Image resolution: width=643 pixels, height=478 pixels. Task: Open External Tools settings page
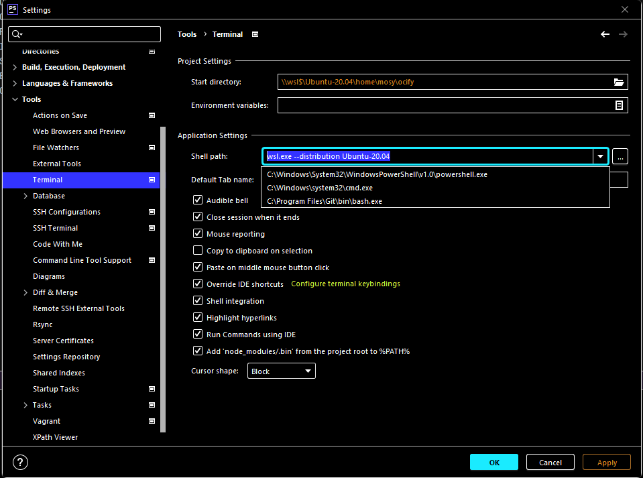[x=57, y=164]
